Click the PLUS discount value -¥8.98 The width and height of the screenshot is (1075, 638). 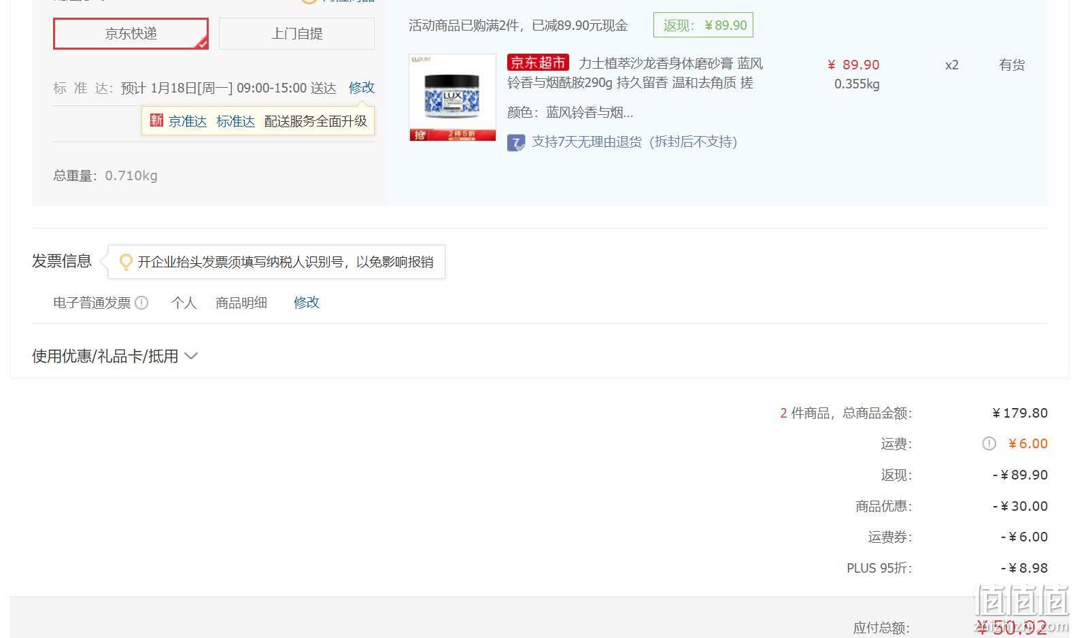pyautogui.click(x=1024, y=568)
